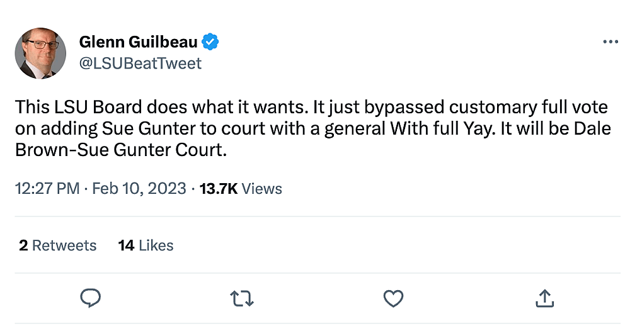Click the Glenn Guilbeau display name
This screenshot has height=336, width=630.
pos(138,42)
